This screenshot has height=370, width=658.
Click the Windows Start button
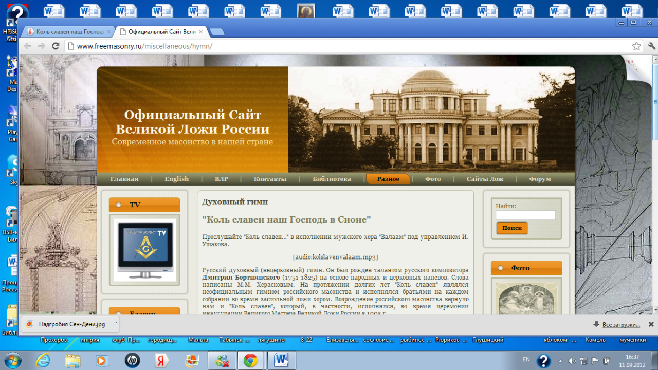pos(12,360)
